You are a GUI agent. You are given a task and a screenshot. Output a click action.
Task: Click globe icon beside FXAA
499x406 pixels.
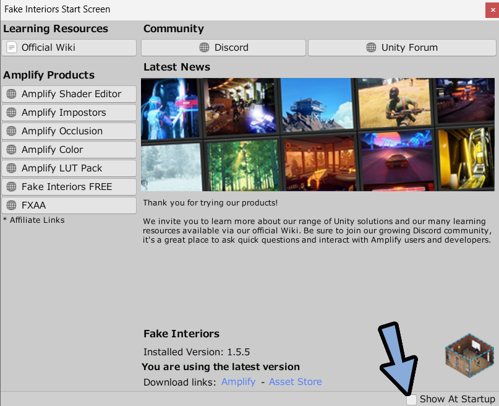coord(12,205)
